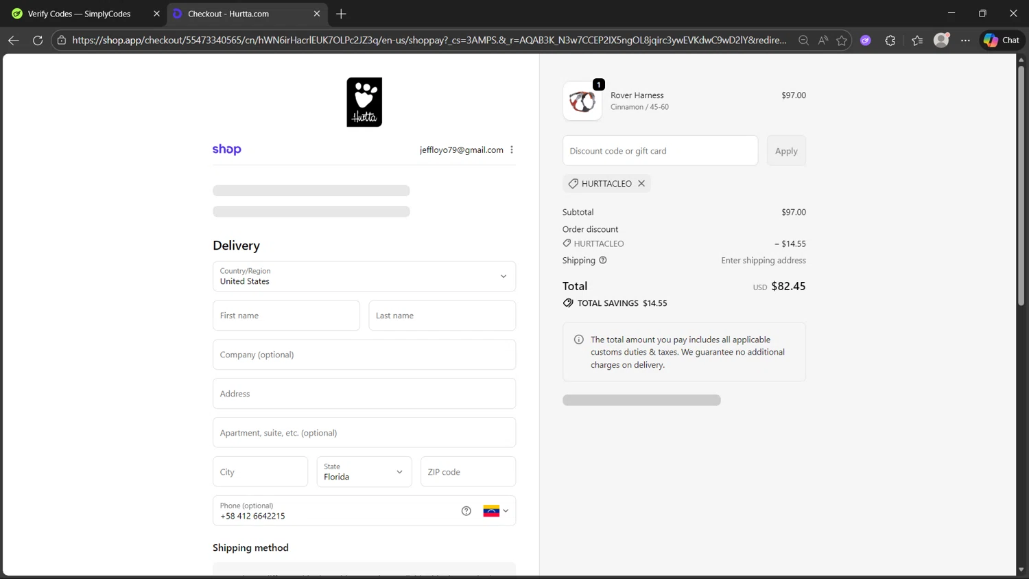The image size is (1029, 579).
Task: Click the Address input field
Action: (x=364, y=394)
